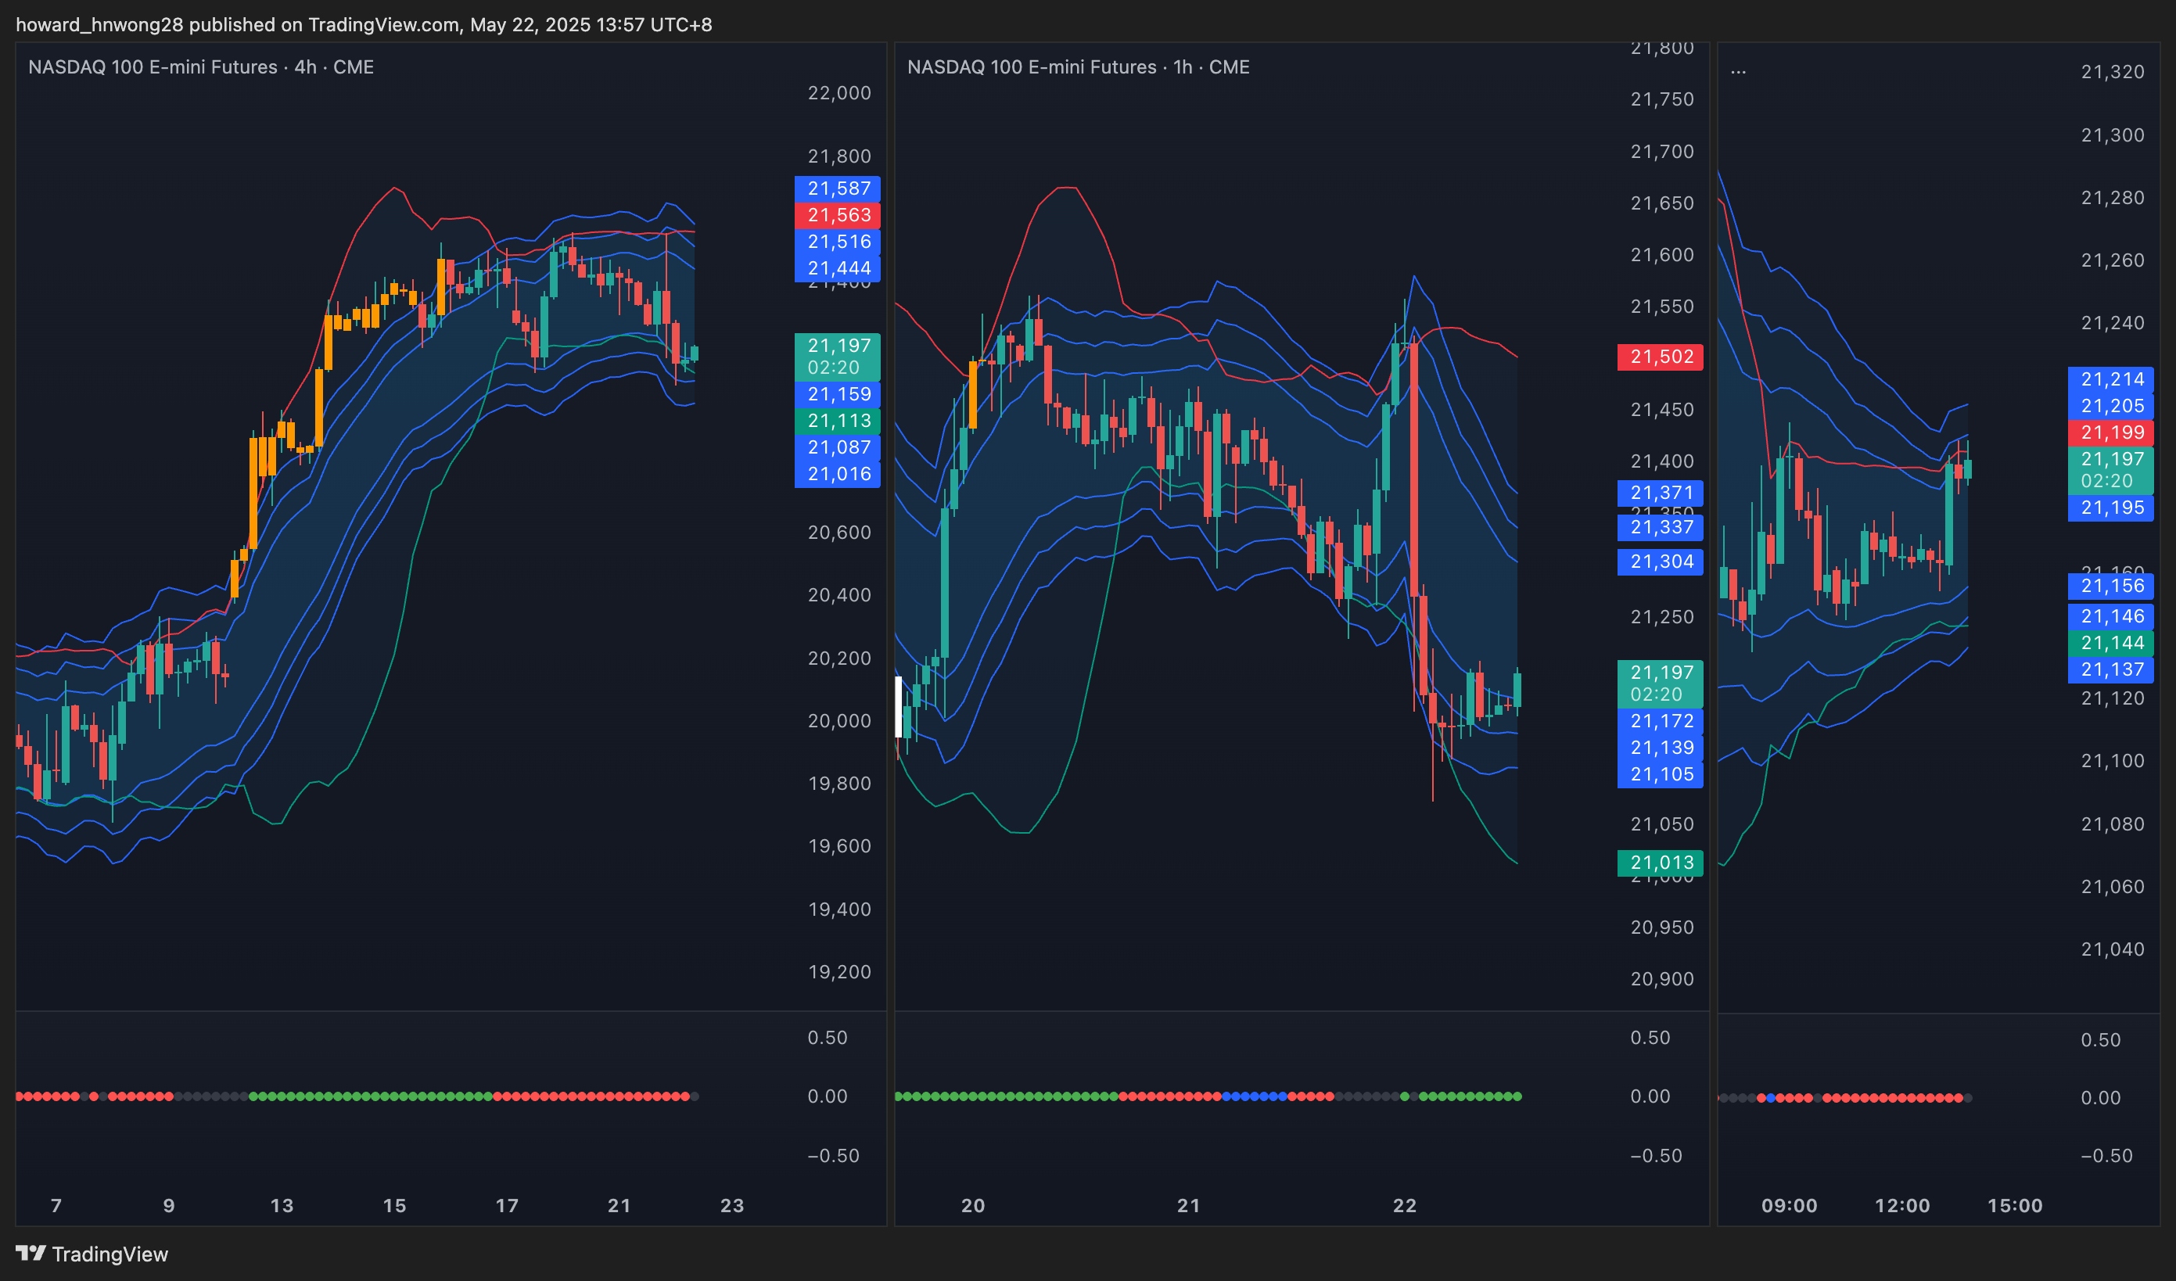The height and width of the screenshot is (1281, 2176).
Task: Click the green 21,113 price tag on 4h chart
Action: click(838, 421)
